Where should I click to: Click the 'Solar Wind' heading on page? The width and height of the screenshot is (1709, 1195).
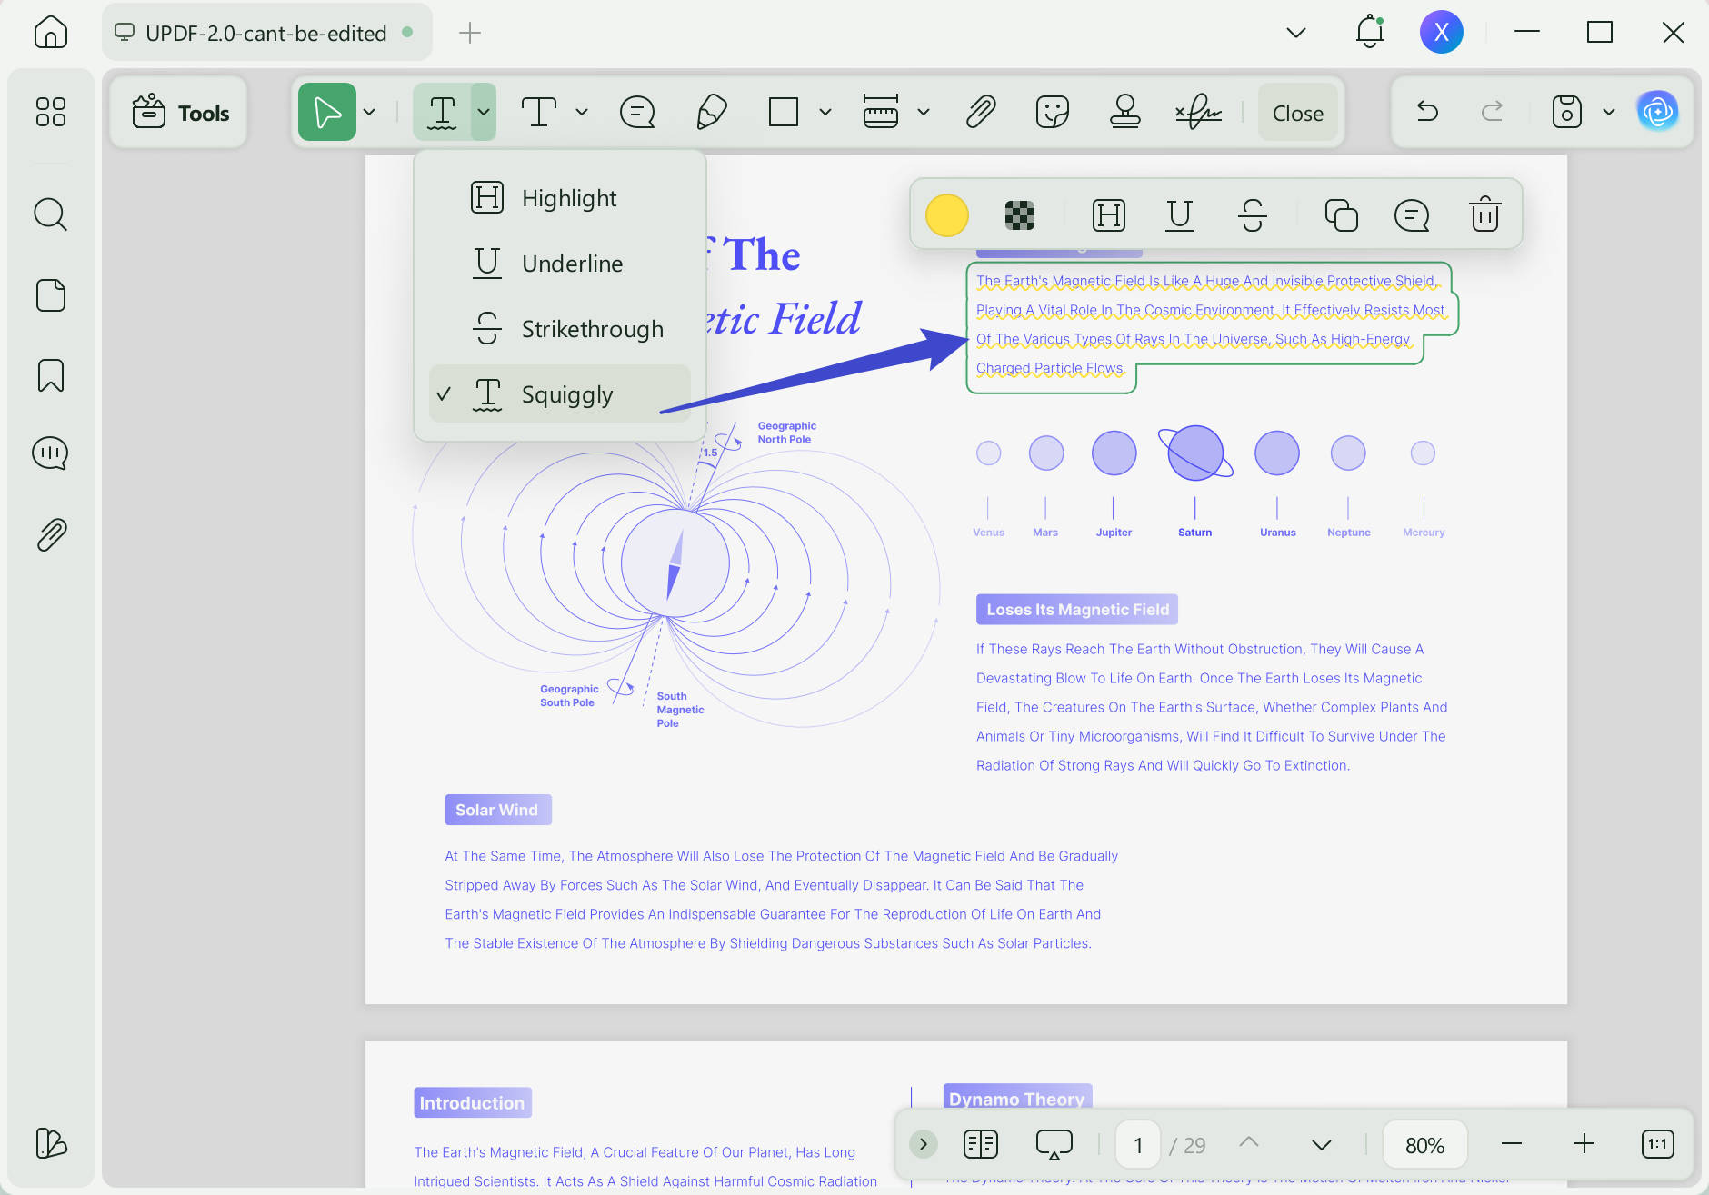click(x=497, y=810)
